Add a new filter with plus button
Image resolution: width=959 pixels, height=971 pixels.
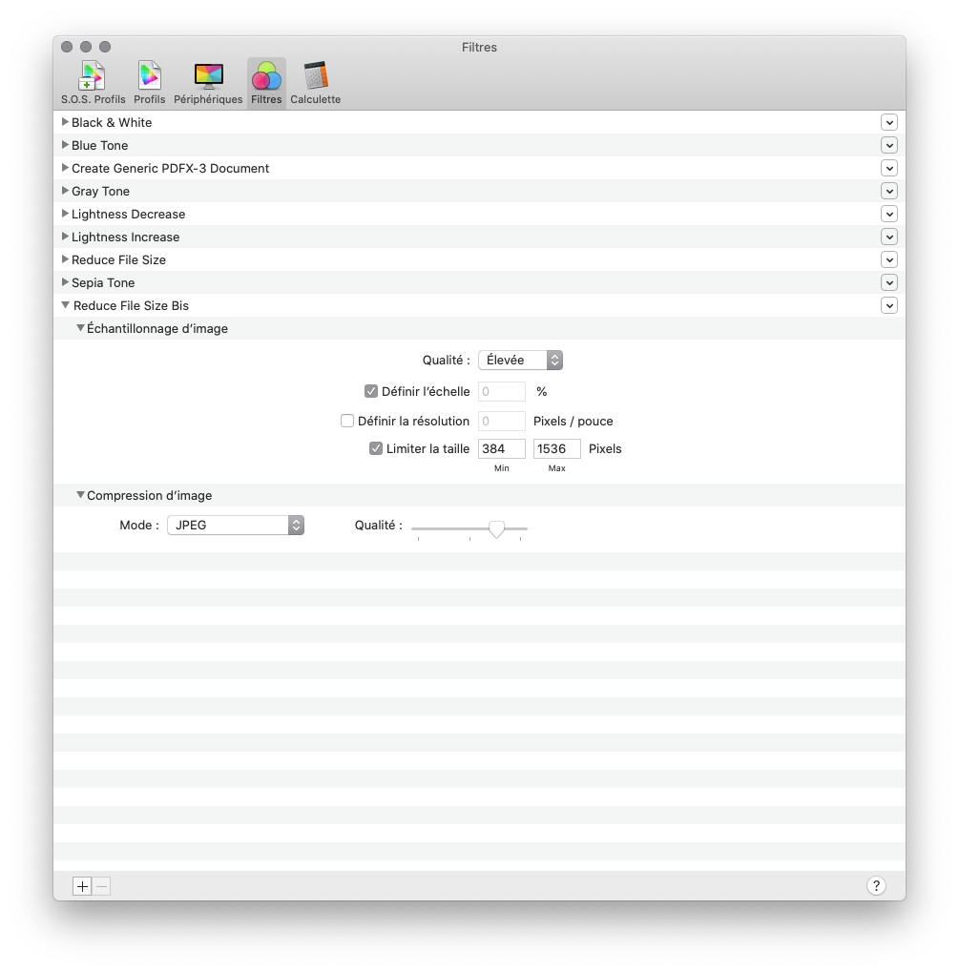click(82, 886)
